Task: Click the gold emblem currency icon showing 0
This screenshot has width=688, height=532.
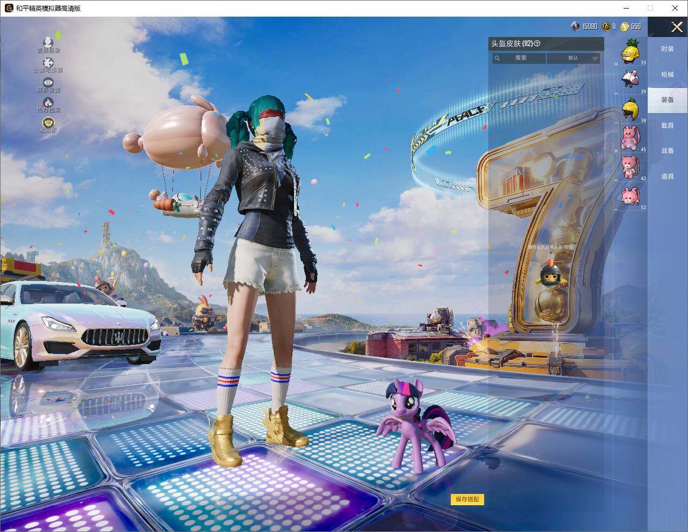Action: (x=606, y=26)
